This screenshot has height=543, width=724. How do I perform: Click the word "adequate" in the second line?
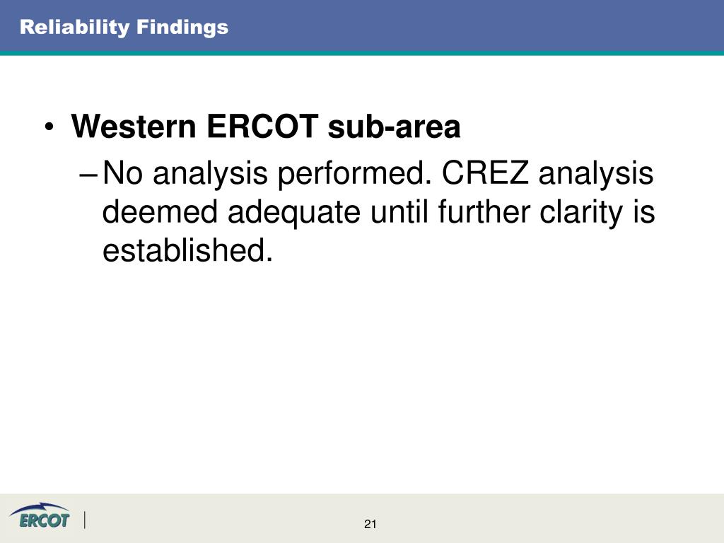click(293, 214)
